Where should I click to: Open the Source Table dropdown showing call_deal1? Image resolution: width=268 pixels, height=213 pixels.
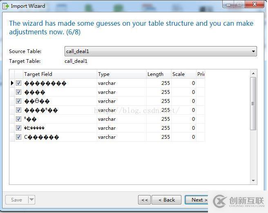pyautogui.click(x=161, y=51)
